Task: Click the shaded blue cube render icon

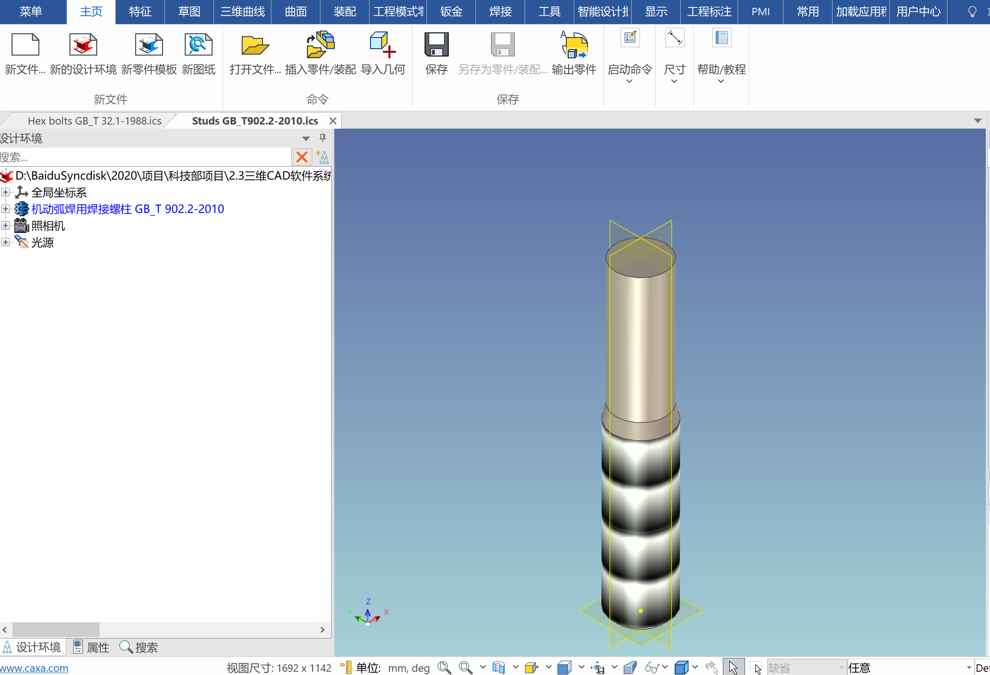Action: 682,668
